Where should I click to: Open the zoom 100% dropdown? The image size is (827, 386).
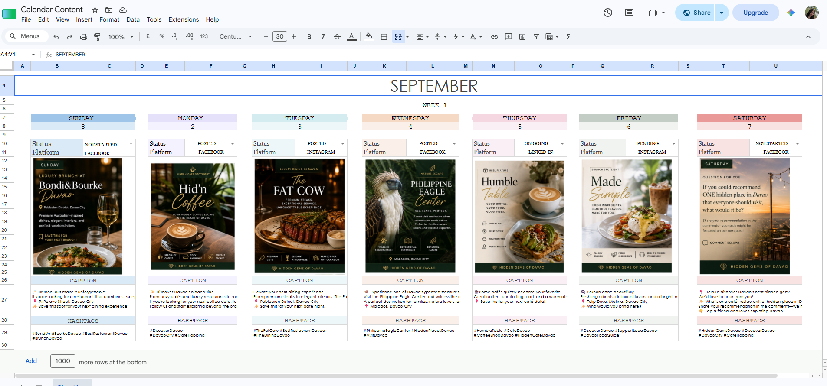(121, 37)
